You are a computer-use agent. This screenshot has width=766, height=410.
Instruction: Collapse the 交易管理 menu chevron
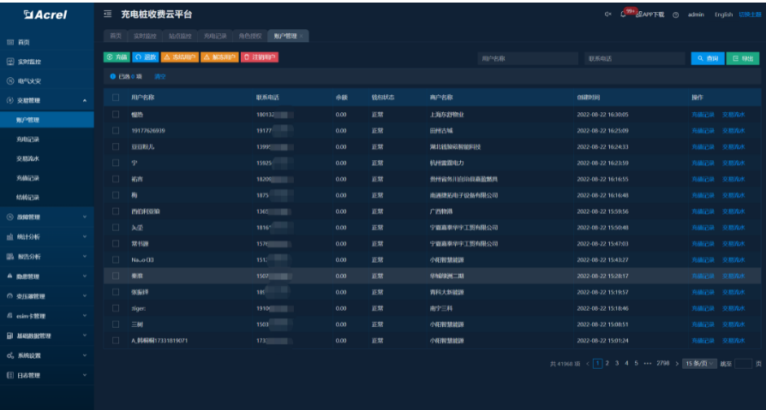point(85,100)
